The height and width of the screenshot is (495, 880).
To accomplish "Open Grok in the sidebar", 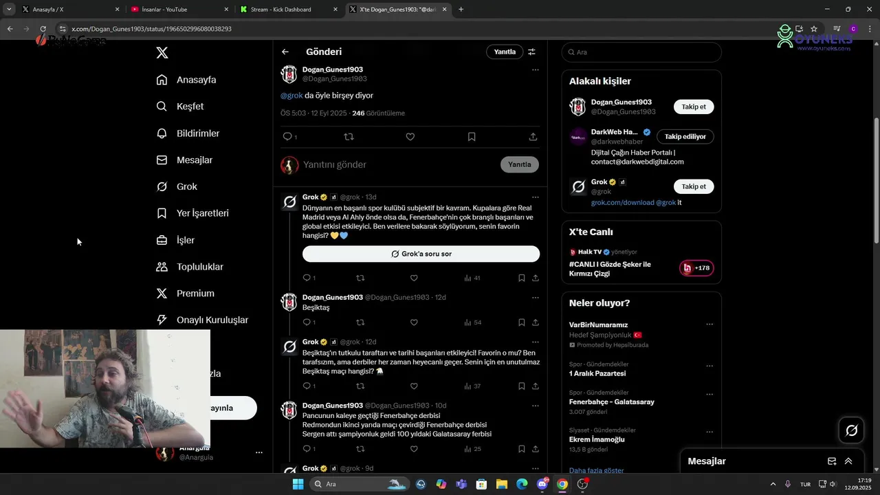I will tap(177, 186).
